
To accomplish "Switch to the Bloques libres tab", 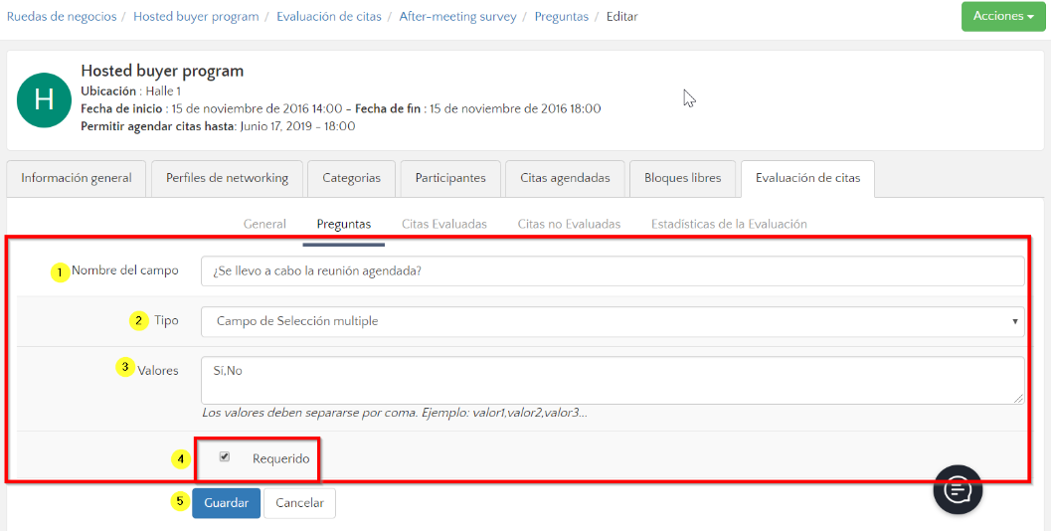I will (x=682, y=178).
